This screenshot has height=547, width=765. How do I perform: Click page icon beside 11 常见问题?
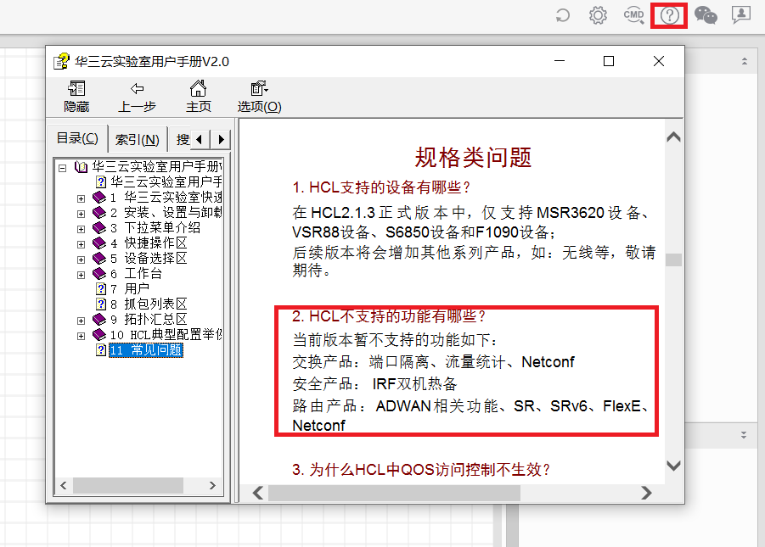tap(100, 349)
